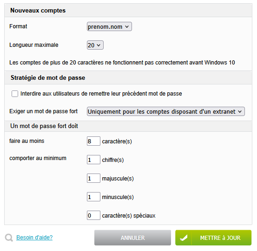This screenshot has width=257, height=251.
Task: Click the checkmark icon on update button
Action: (x=184, y=238)
